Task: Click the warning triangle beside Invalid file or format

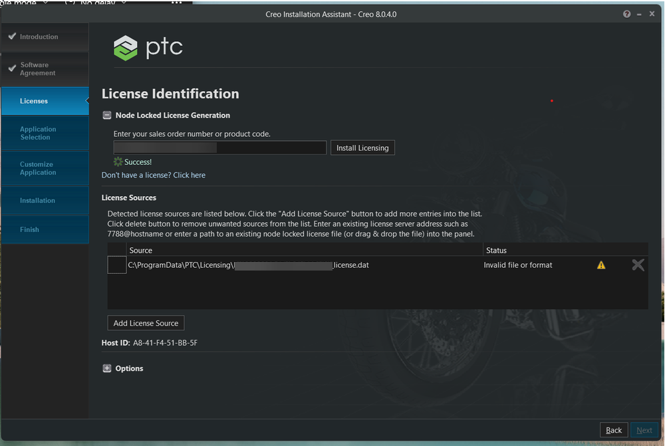Action: point(600,265)
